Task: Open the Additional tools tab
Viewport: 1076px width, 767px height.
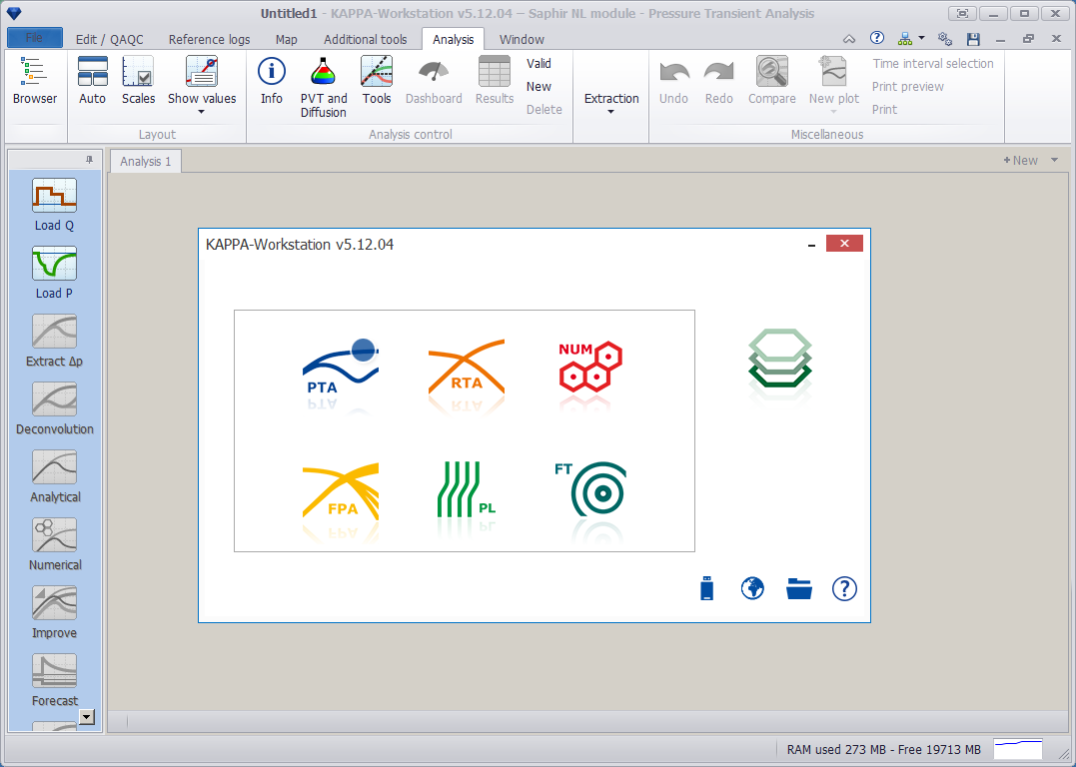Action: [365, 39]
